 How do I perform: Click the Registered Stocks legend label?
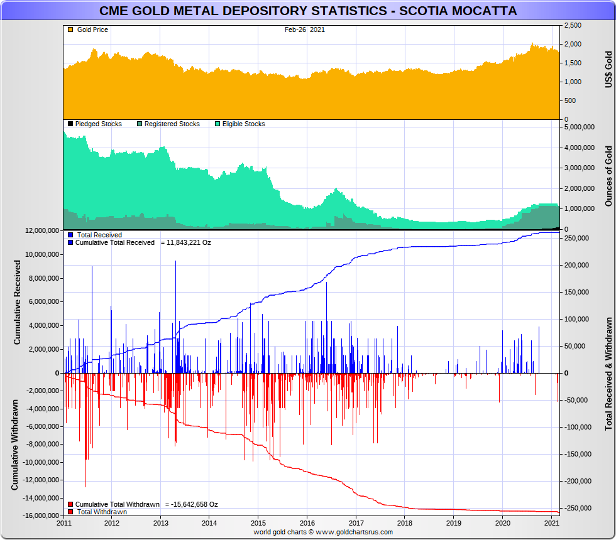coord(172,124)
